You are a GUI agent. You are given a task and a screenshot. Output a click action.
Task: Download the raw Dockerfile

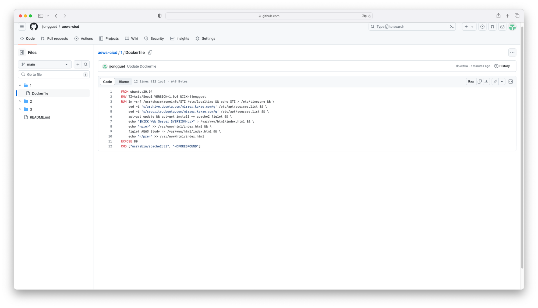coord(486,81)
